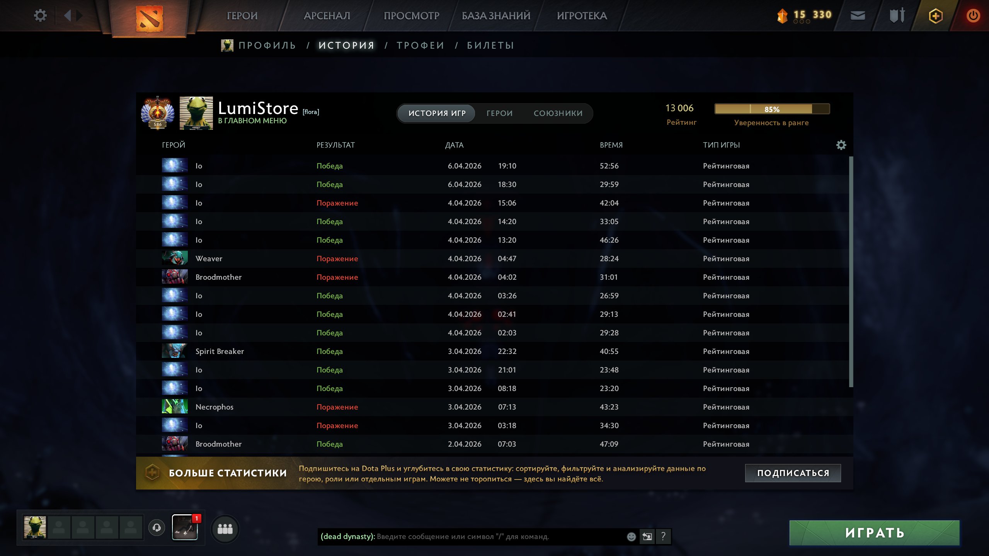Open settings gear in top-left corner
Screen dimensions: 989x556
[40, 15]
